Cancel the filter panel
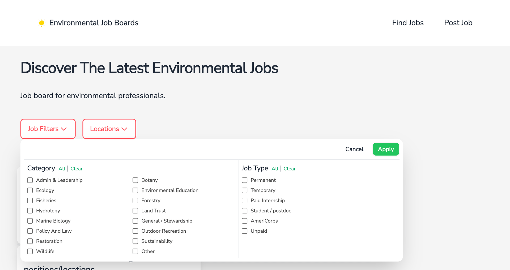This screenshot has height=270, width=510. click(x=354, y=149)
